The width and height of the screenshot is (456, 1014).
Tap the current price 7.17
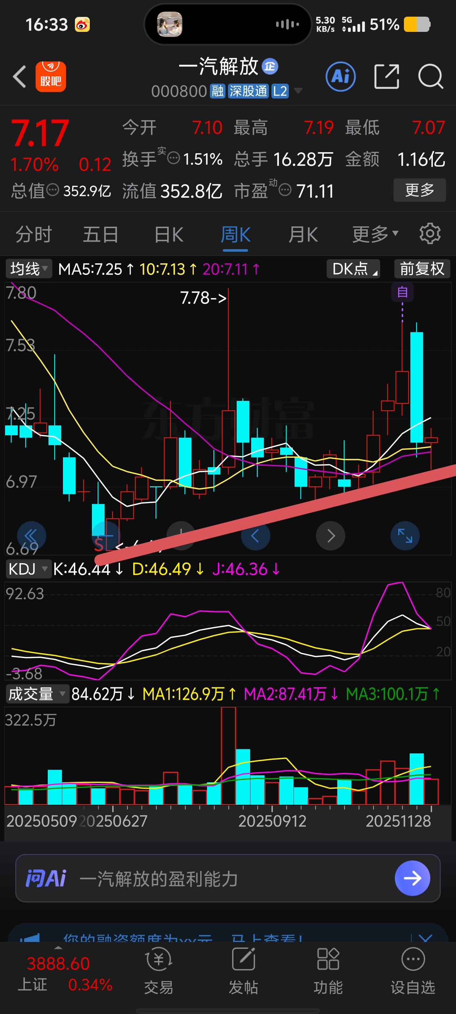[x=40, y=133]
